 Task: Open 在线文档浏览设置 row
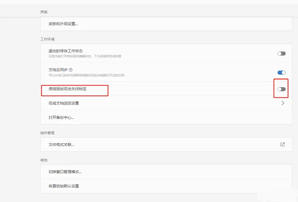click(x=166, y=103)
